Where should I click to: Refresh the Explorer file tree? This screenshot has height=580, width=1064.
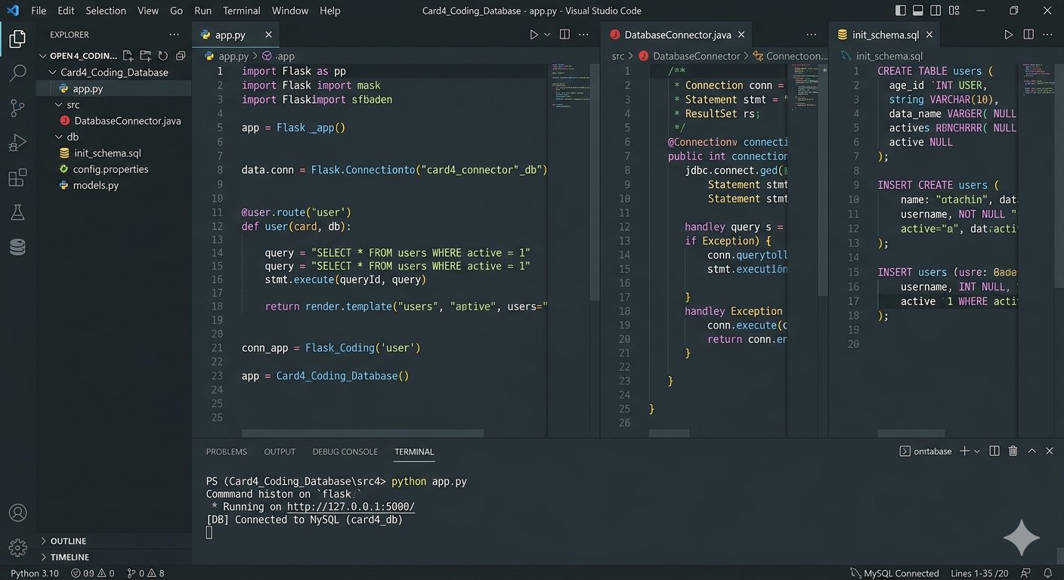tap(162, 56)
